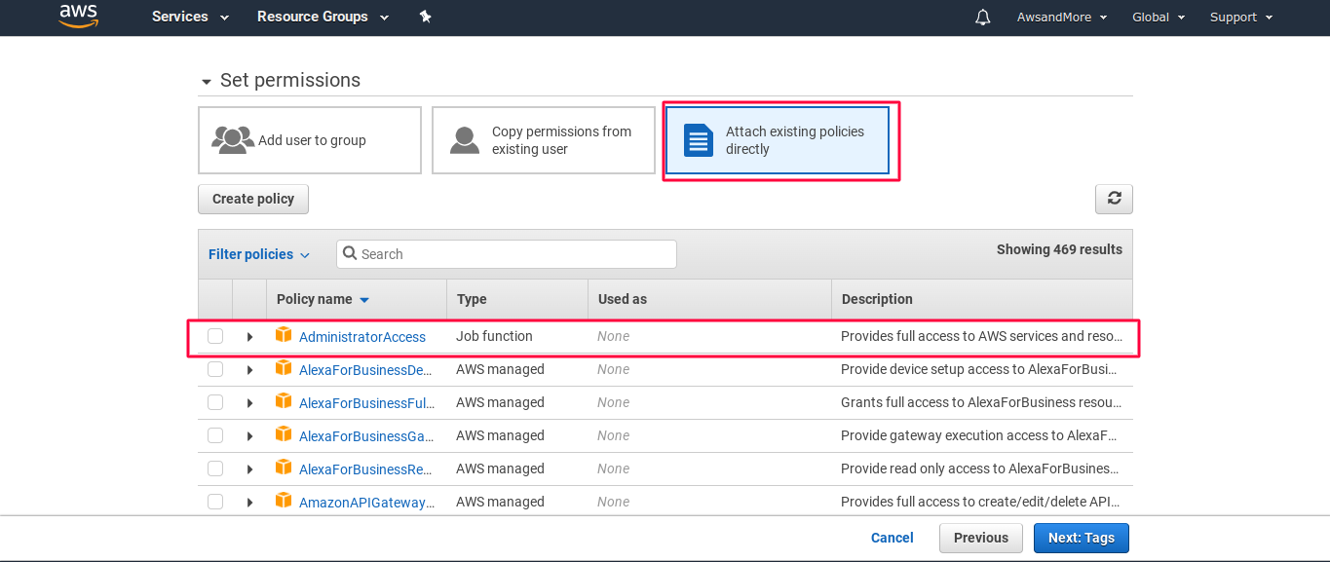Select Add user to group option

coord(310,140)
